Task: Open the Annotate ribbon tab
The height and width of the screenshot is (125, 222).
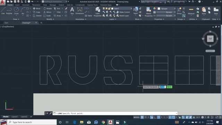Action: (x=26, y=5)
